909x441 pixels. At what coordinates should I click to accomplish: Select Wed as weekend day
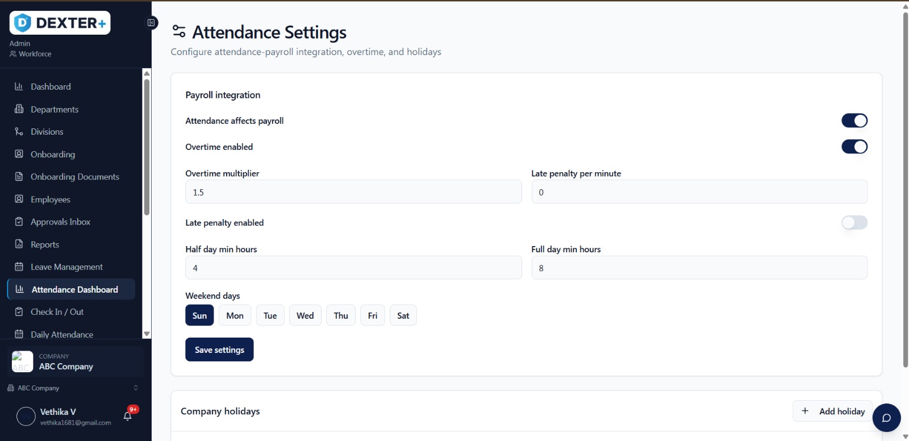305,315
